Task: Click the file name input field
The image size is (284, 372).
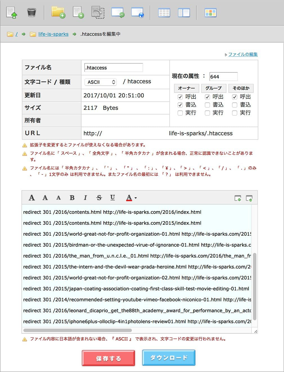Action: point(114,68)
